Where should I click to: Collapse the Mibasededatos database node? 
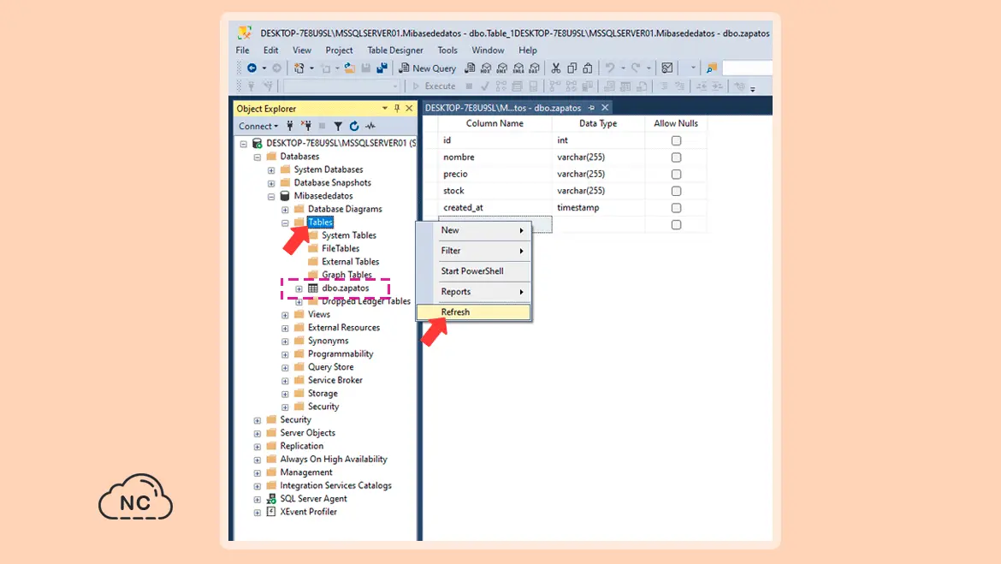pos(271,197)
